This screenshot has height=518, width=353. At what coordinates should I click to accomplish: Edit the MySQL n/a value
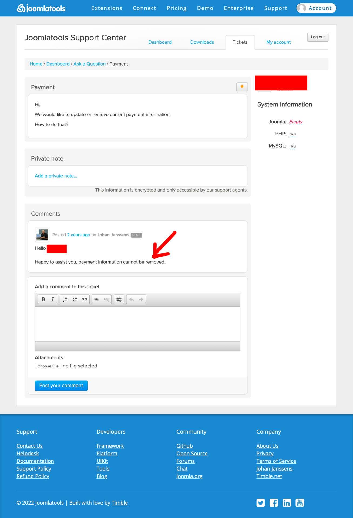point(293,146)
